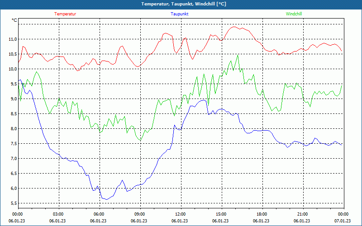
Task: Click the 10,5 y-axis value
Action: (x=13, y=54)
